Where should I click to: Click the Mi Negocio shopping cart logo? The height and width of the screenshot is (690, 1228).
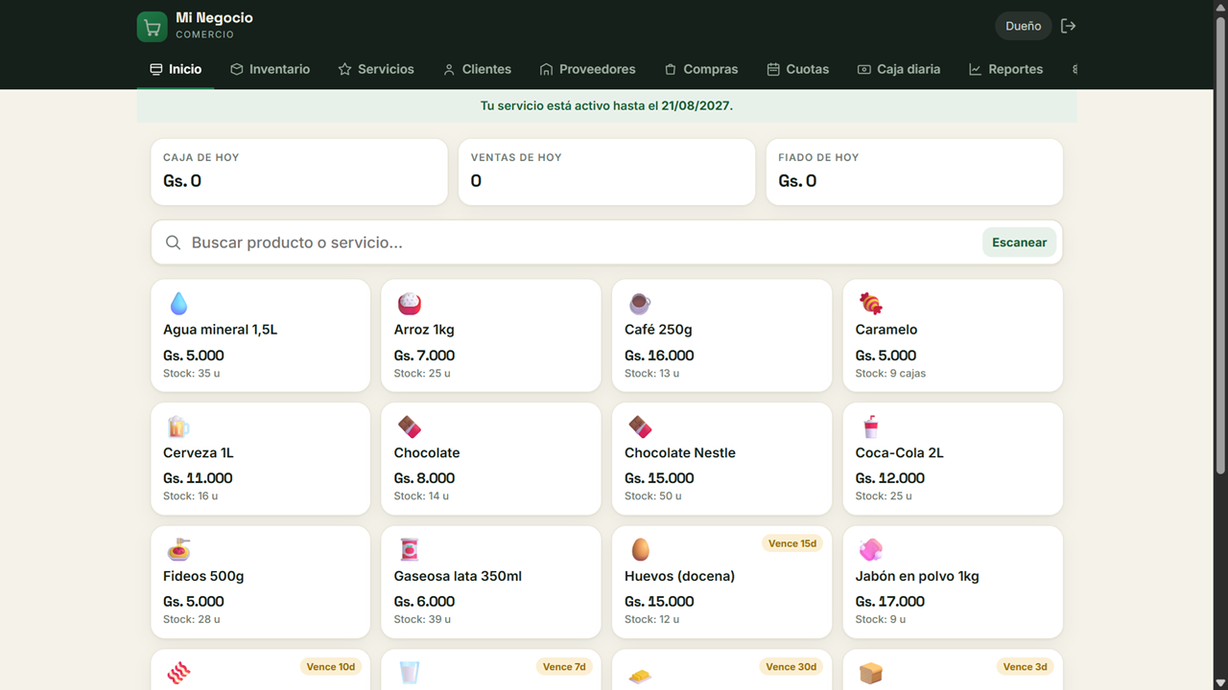[153, 27]
